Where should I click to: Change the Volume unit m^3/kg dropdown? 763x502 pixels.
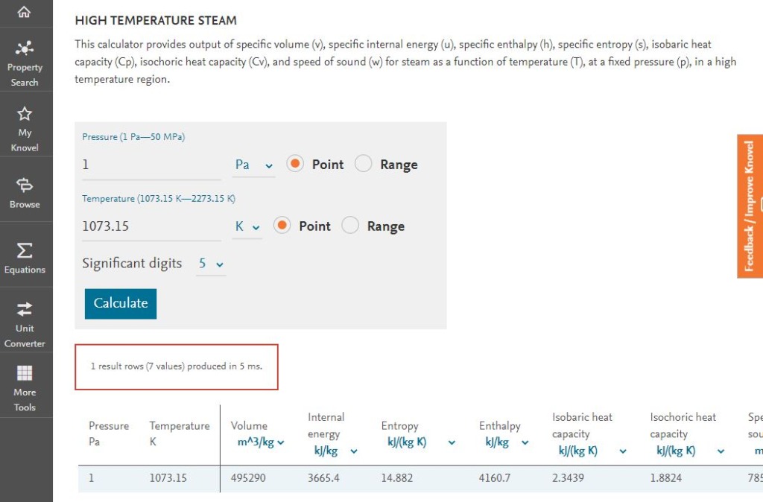point(261,442)
